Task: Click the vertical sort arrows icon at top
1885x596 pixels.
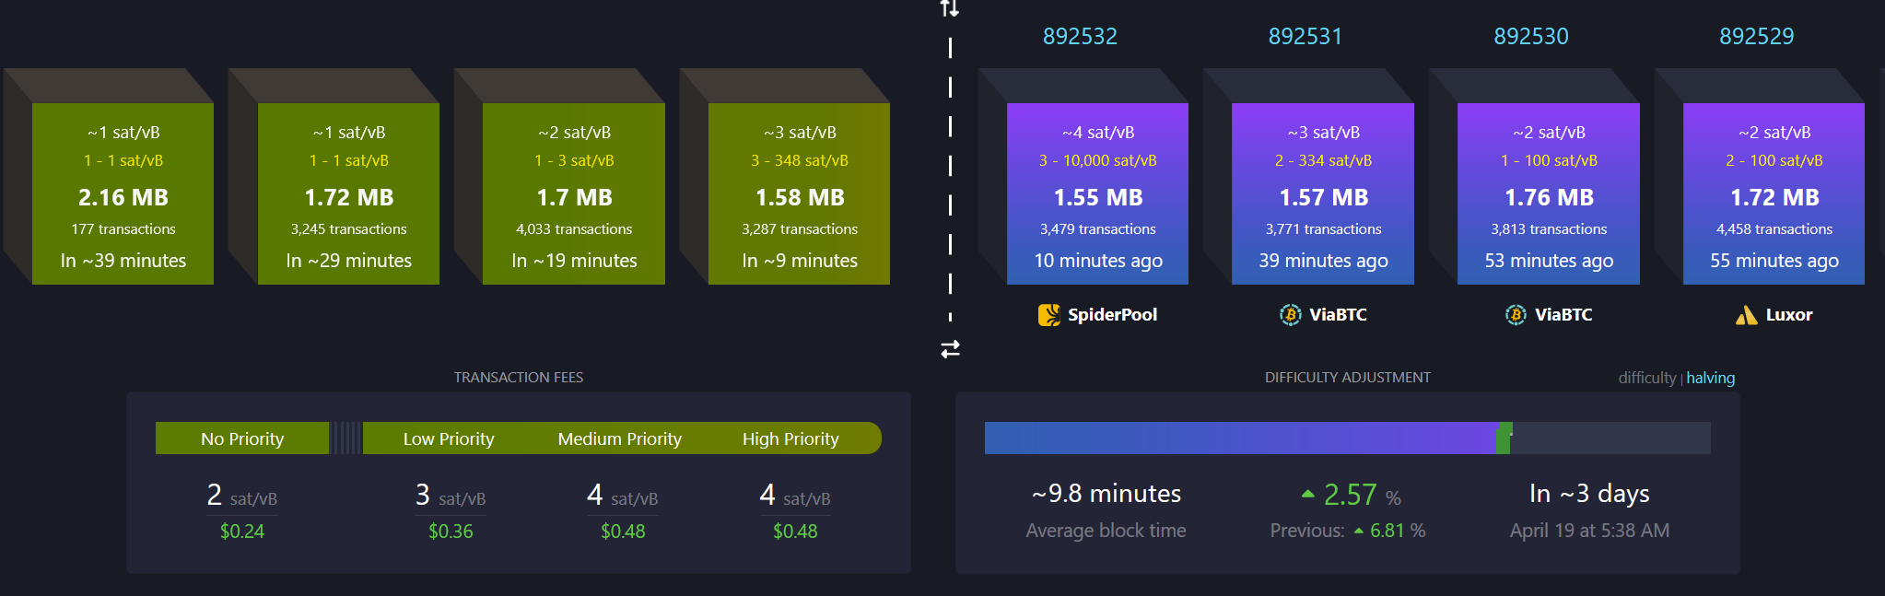Action: tap(950, 8)
